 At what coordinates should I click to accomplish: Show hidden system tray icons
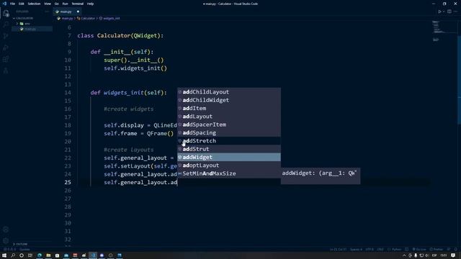coord(404,255)
